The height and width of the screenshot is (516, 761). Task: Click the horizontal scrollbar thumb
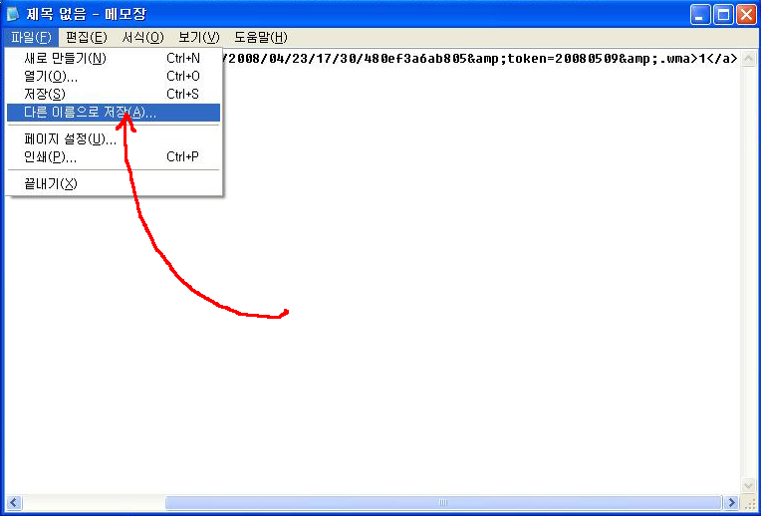[443, 502]
